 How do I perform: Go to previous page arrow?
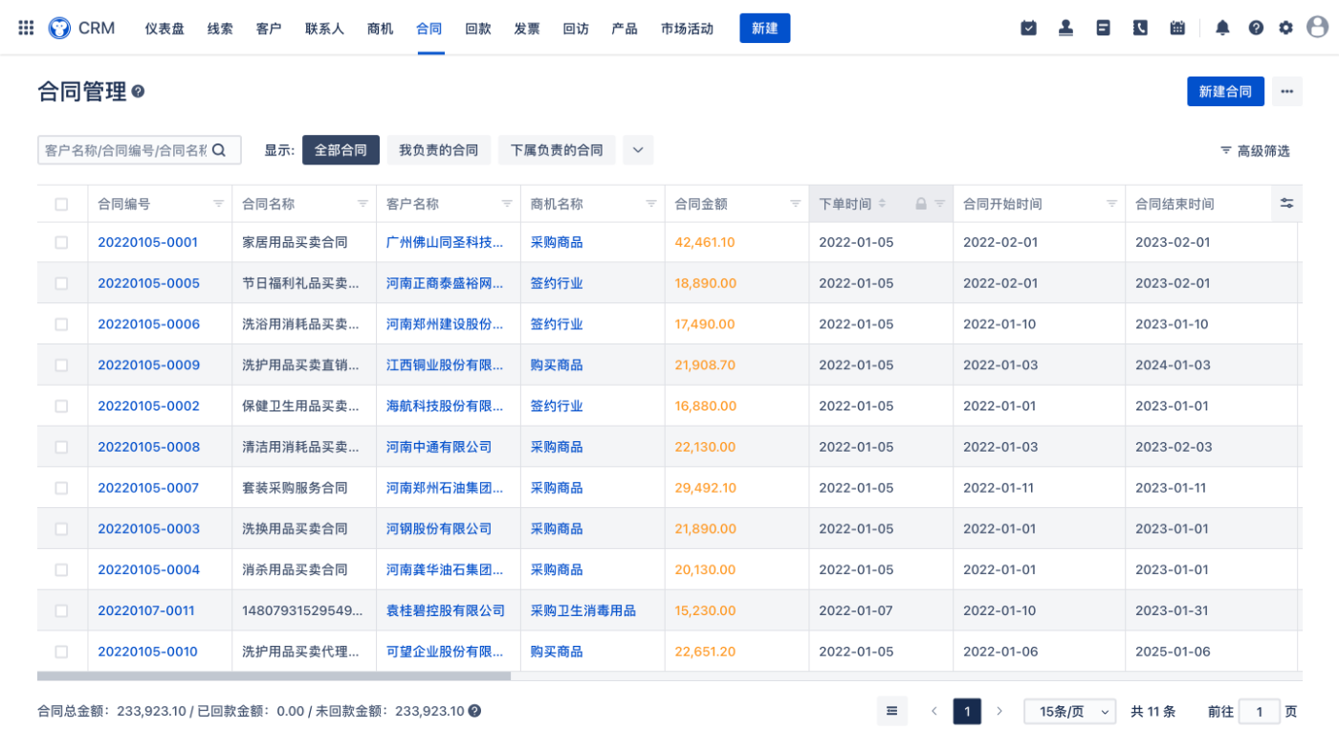[x=934, y=711]
